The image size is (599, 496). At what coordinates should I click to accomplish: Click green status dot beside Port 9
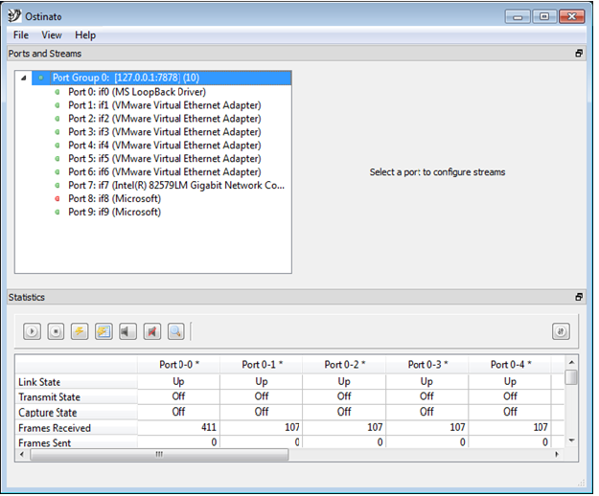pyautogui.click(x=58, y=212)
